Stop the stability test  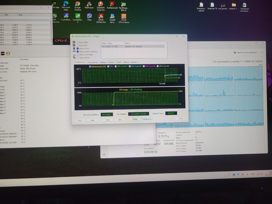[92, 120]
